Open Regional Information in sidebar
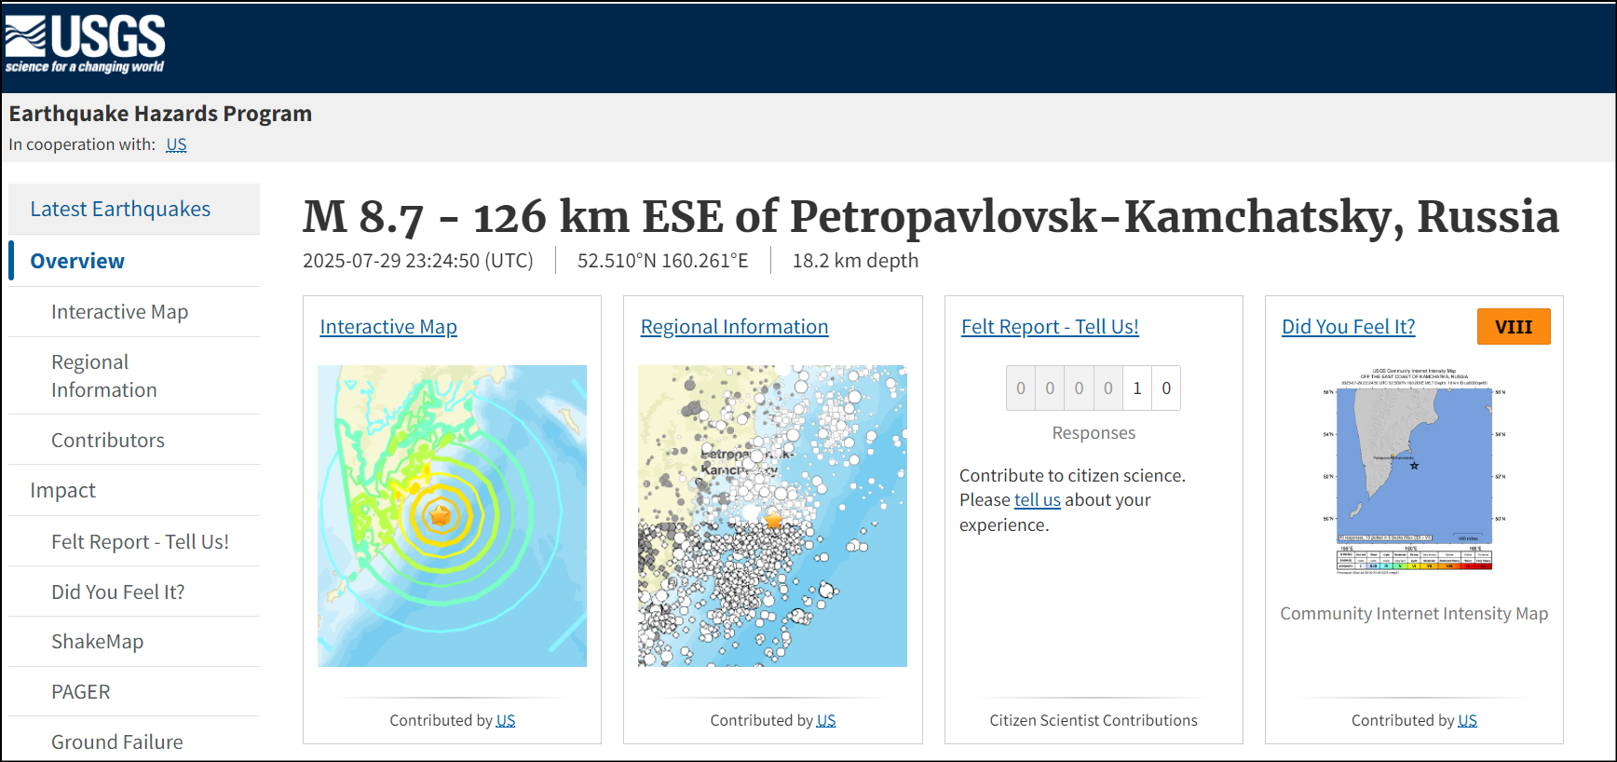This screenshot has width=1617, height=762. tap(104, 375)
